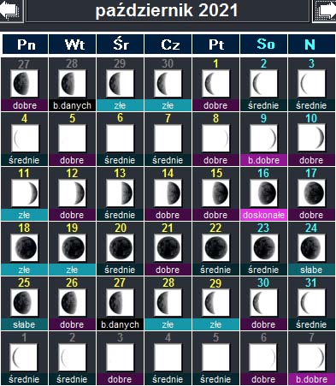Open full moon image for October 20
This screenshot has width=336, height=386.
120,248
